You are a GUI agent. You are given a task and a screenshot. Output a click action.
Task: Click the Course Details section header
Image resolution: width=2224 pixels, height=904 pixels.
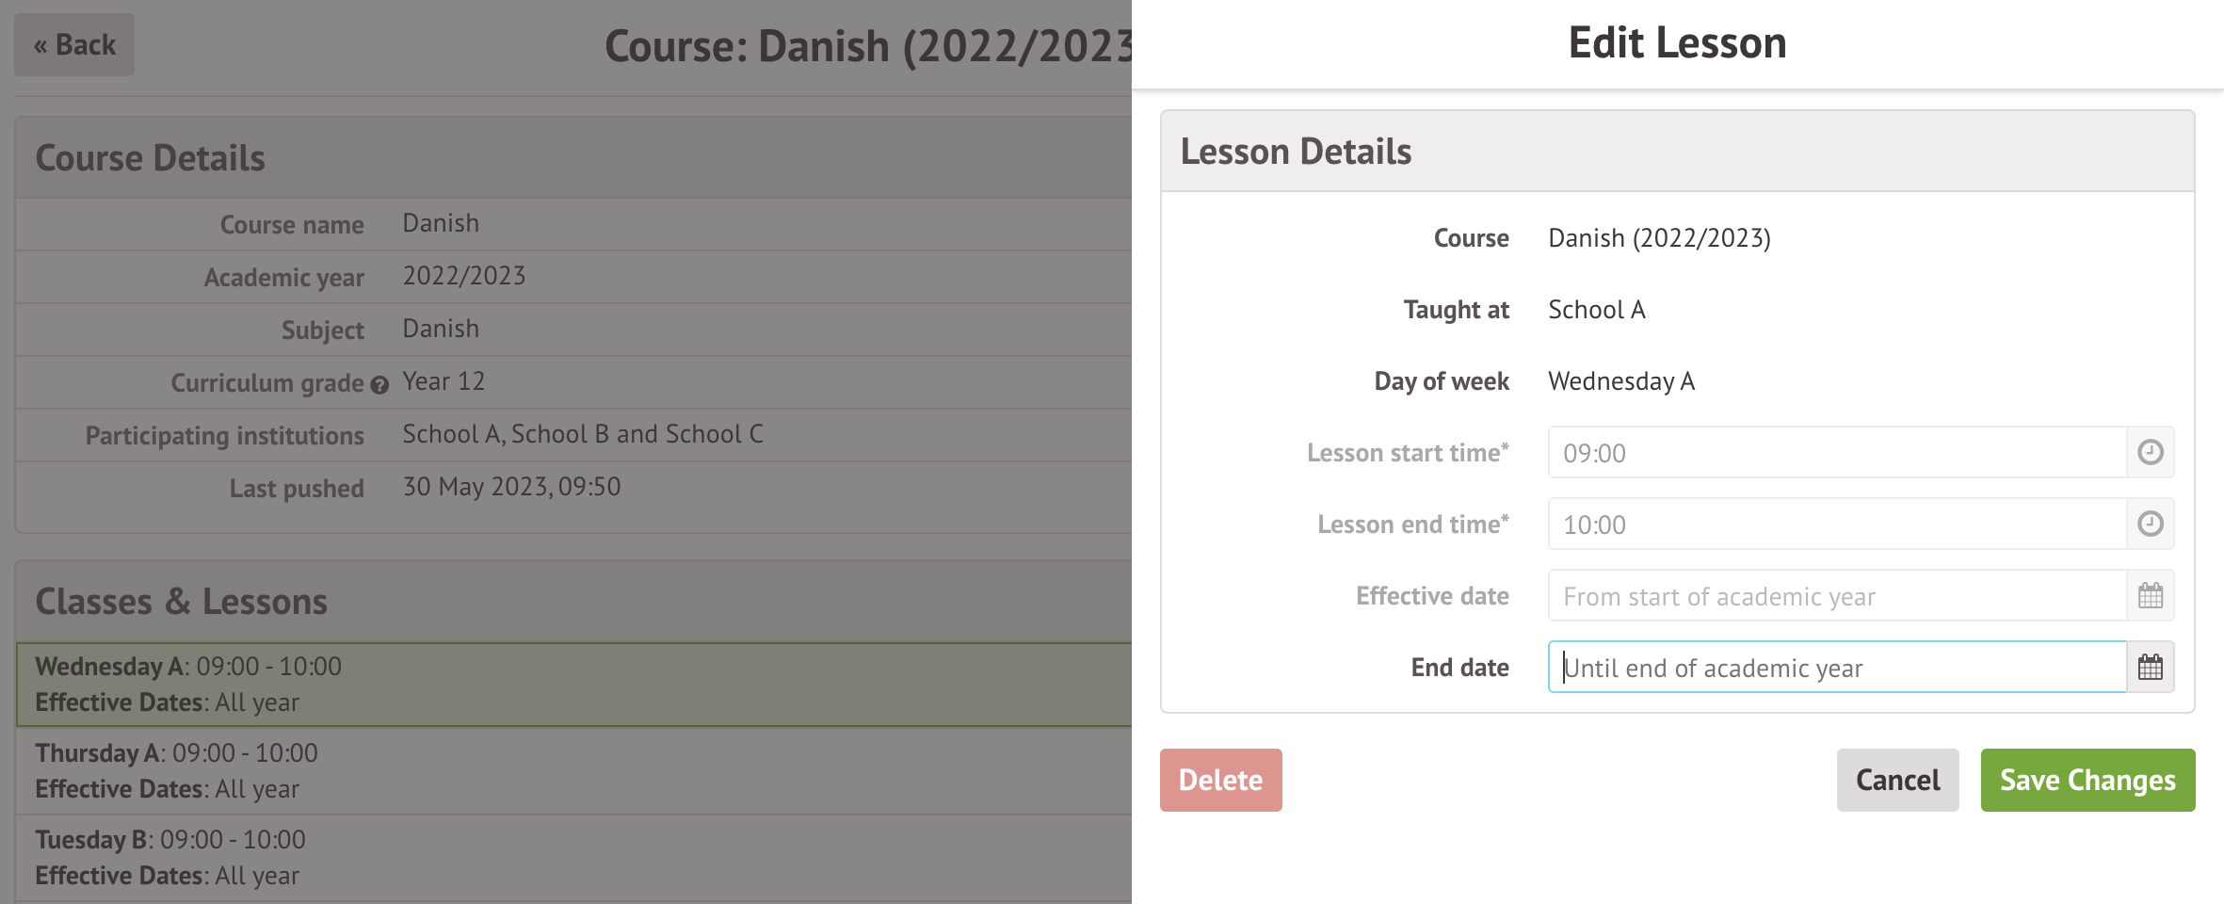[151, 158]
